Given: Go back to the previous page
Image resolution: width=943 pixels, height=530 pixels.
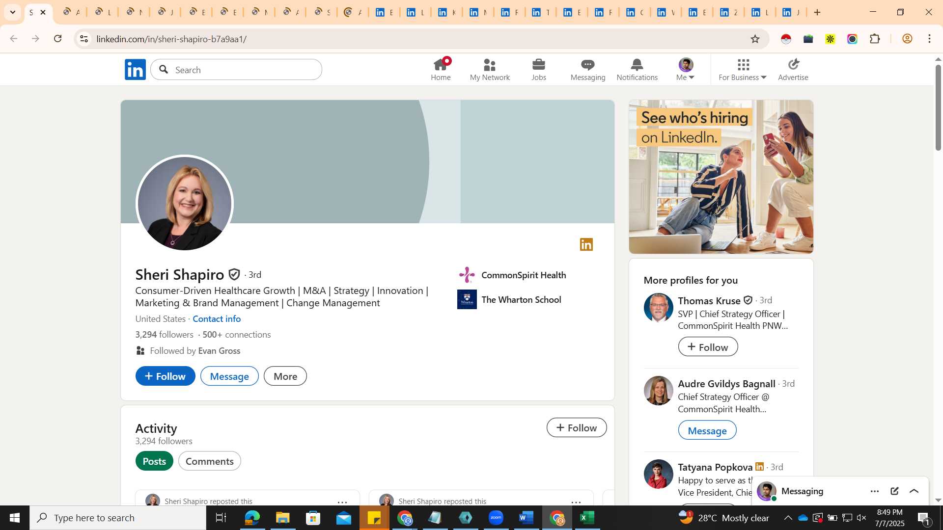Looking at the screenshot, I should point(14,39).
